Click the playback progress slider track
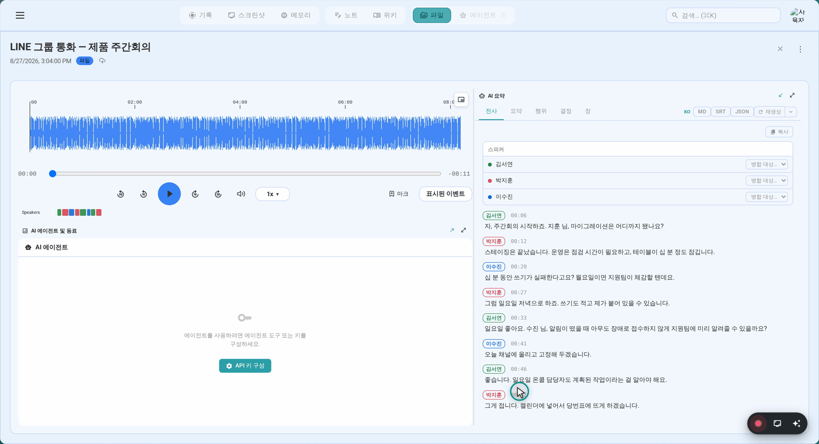This screenshot has height=444, width=819. tap(245, 174)
